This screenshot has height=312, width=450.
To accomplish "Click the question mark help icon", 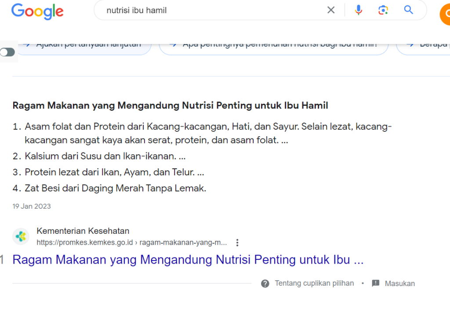I will pos(265,283).
